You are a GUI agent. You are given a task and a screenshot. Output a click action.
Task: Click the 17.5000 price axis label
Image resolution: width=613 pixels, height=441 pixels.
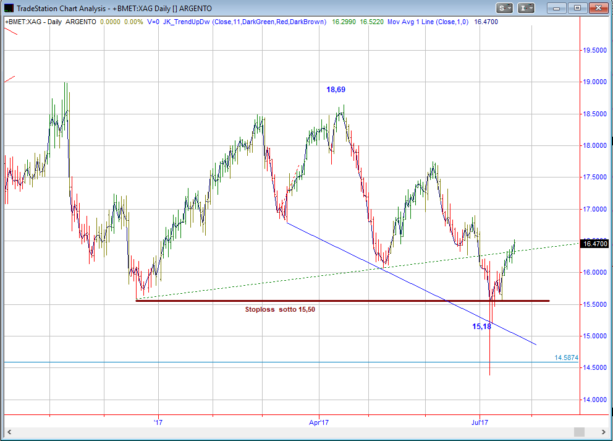pos(594,178)
